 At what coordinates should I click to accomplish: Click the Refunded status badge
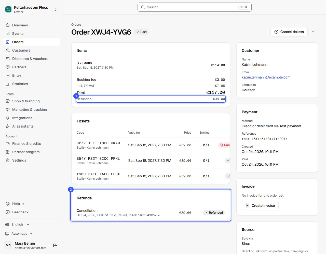214,213
